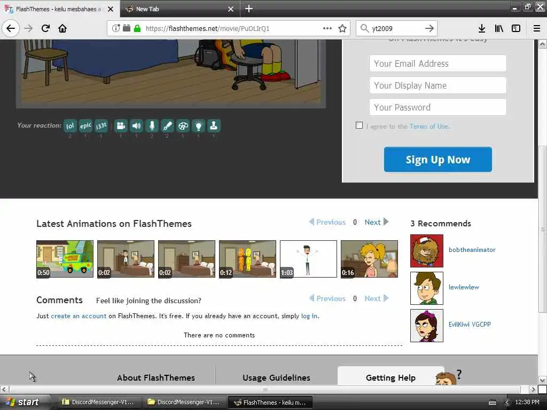This screenshot has width=547, height=410.
Task: Click the speaker sound reaction icon
Action: coord(136,126)
